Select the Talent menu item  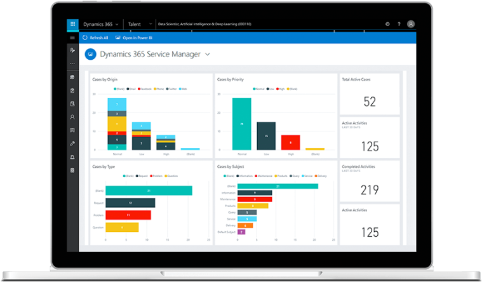click(x=135, y=24)
